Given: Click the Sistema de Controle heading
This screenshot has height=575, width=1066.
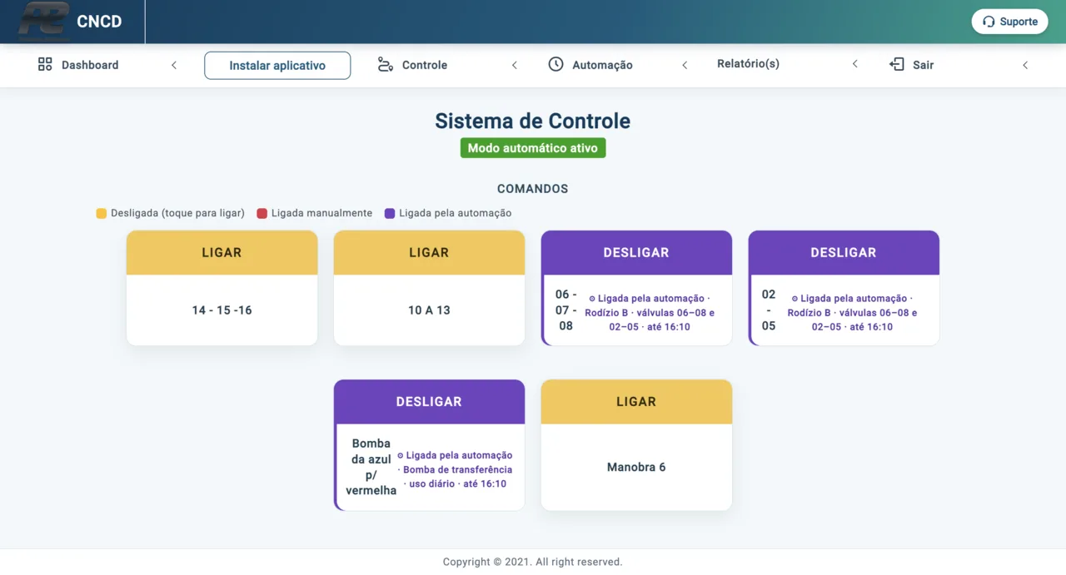Looking at the screenshot, I should (533, 121).
